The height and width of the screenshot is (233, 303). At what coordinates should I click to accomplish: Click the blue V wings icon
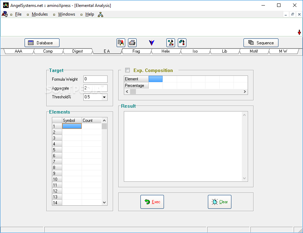point(152,43)
